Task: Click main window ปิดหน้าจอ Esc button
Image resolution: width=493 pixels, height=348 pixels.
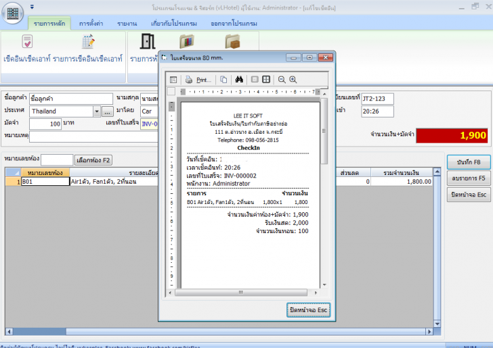Action: tap(469, 195)
